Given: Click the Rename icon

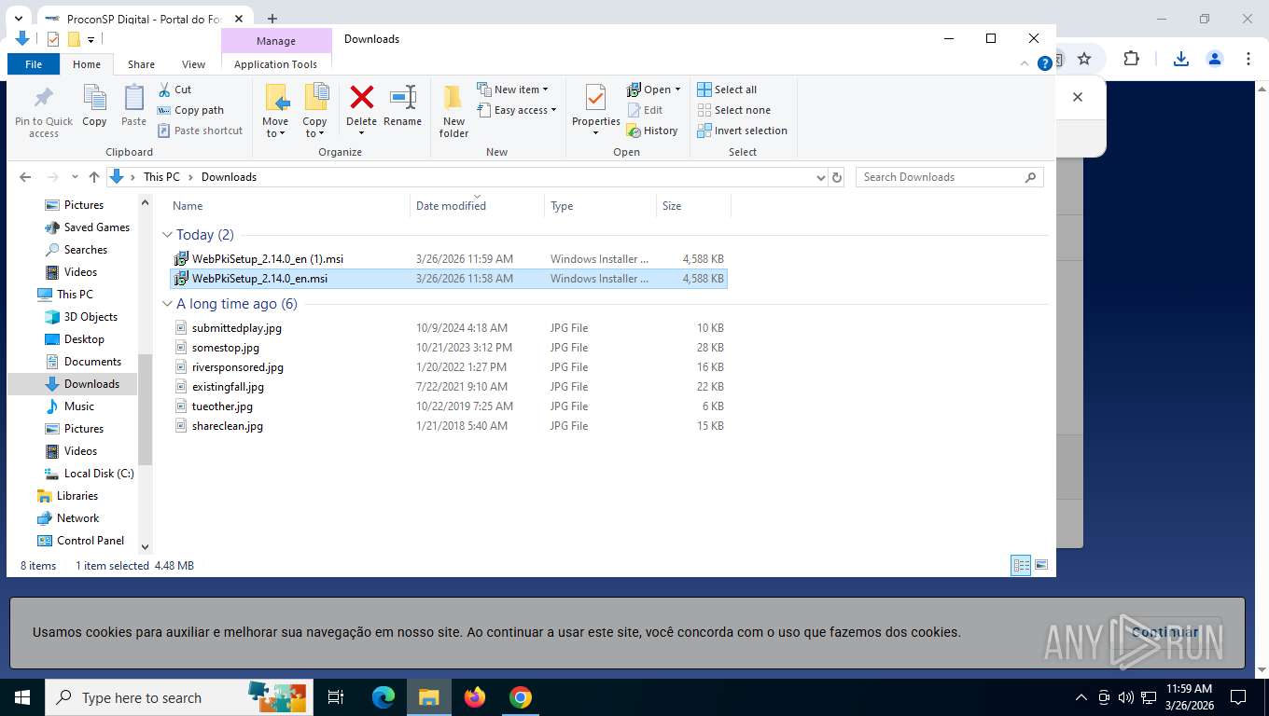Looking at the screenshot, I should (x=402, y=97).
